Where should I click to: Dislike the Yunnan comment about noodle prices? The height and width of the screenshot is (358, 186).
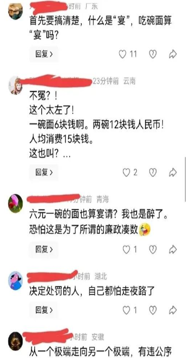click(x=153, y=173)
